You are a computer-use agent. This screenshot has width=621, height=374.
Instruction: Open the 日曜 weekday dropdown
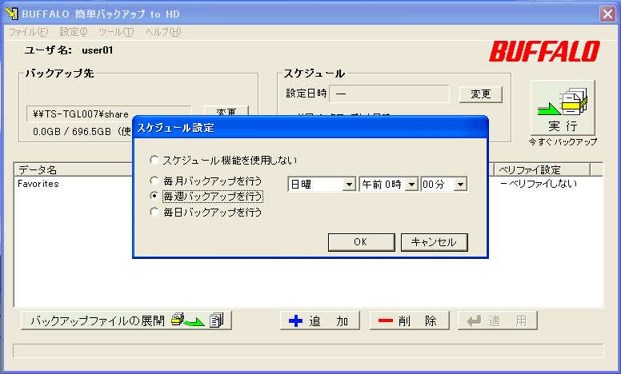[x=349, y=185]
